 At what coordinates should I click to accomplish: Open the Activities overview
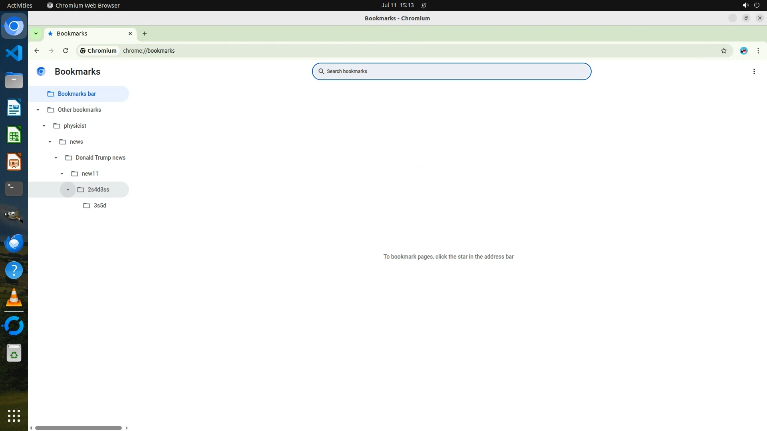coord(20,5)
